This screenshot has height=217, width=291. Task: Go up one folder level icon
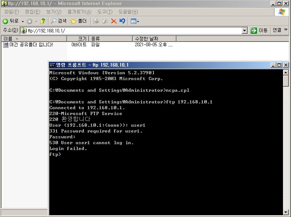43,21
